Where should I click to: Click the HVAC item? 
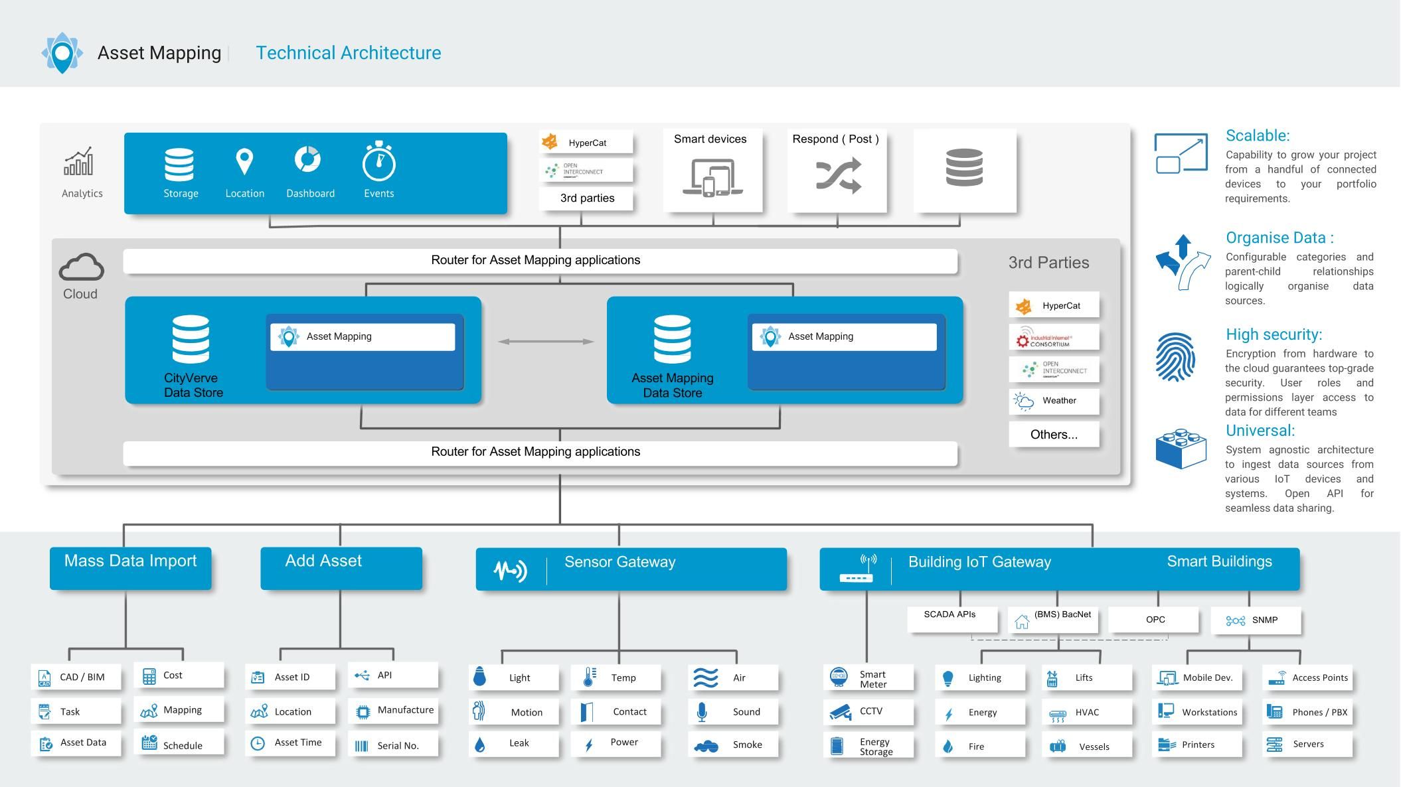1087,713
